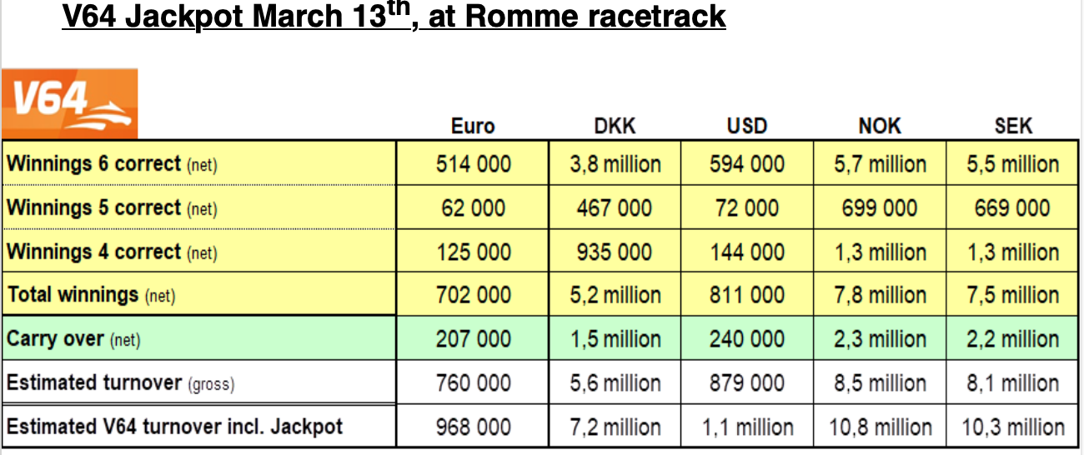
Task: Click the Winnings 5 correct row label
Action: 112,207
